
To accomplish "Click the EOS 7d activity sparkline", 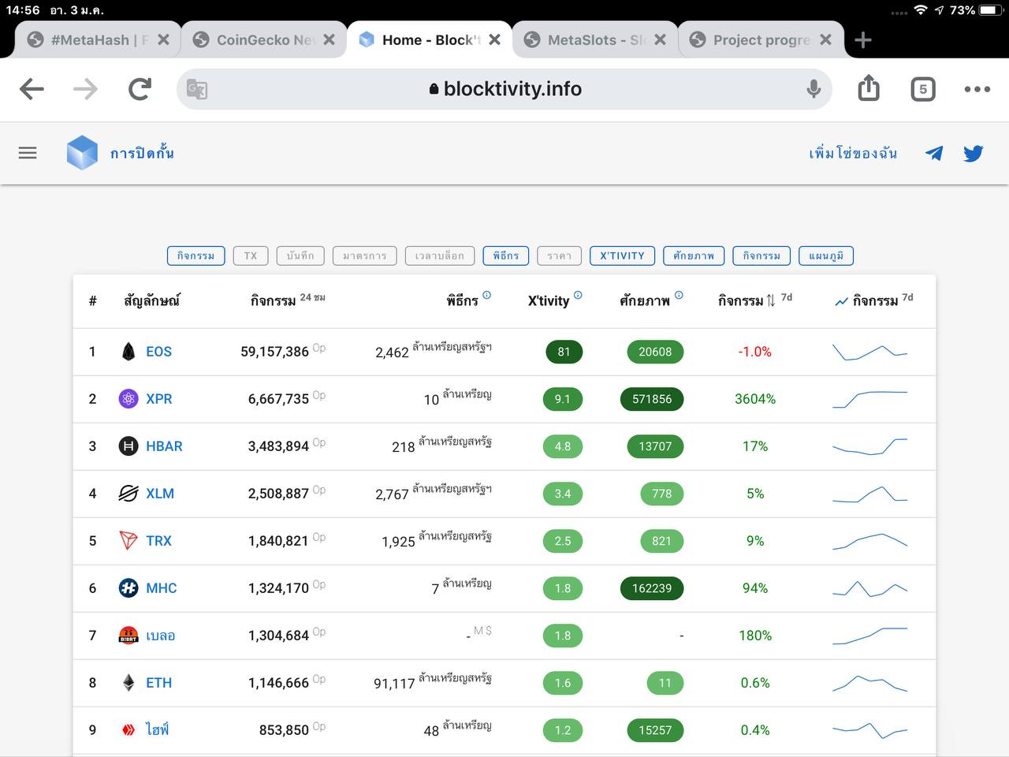I will tap(869, 352).
